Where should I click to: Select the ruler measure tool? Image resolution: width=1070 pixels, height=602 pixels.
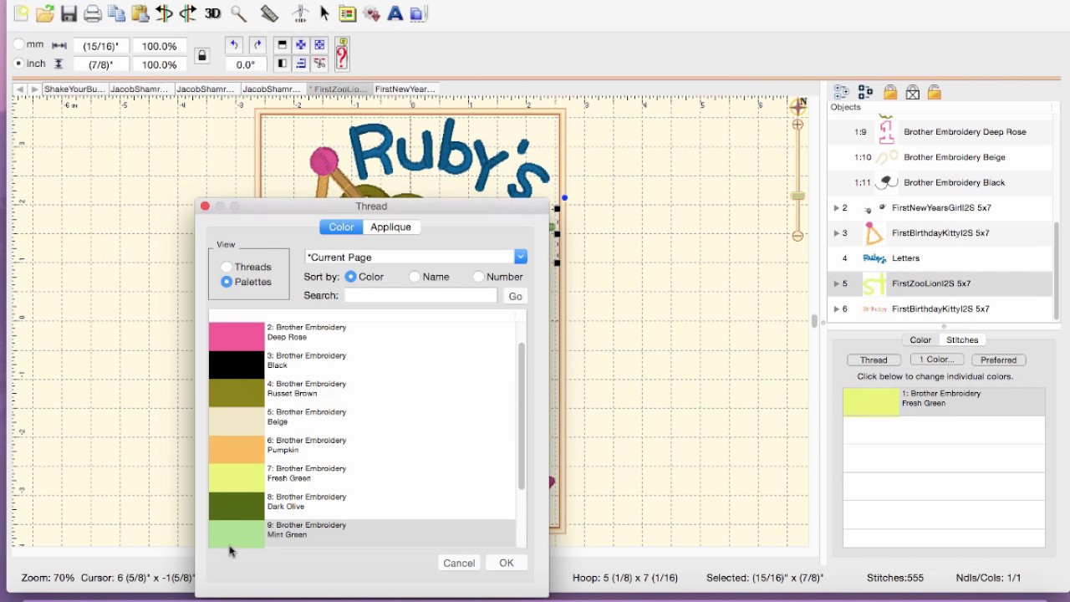[268, 13]
